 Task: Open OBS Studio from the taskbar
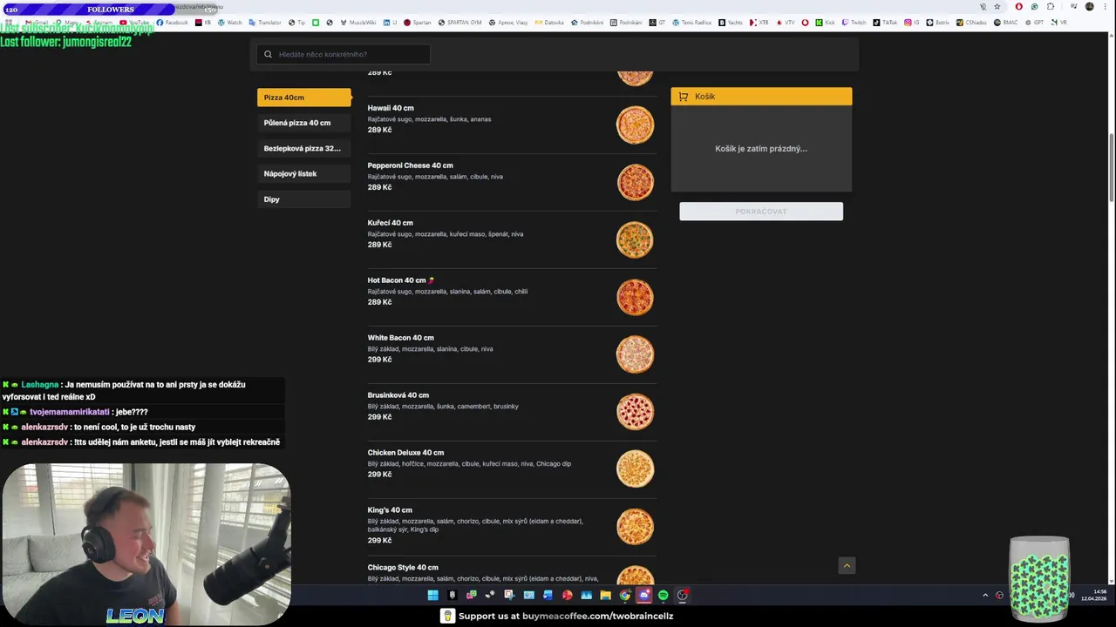(x=682, y=596)
